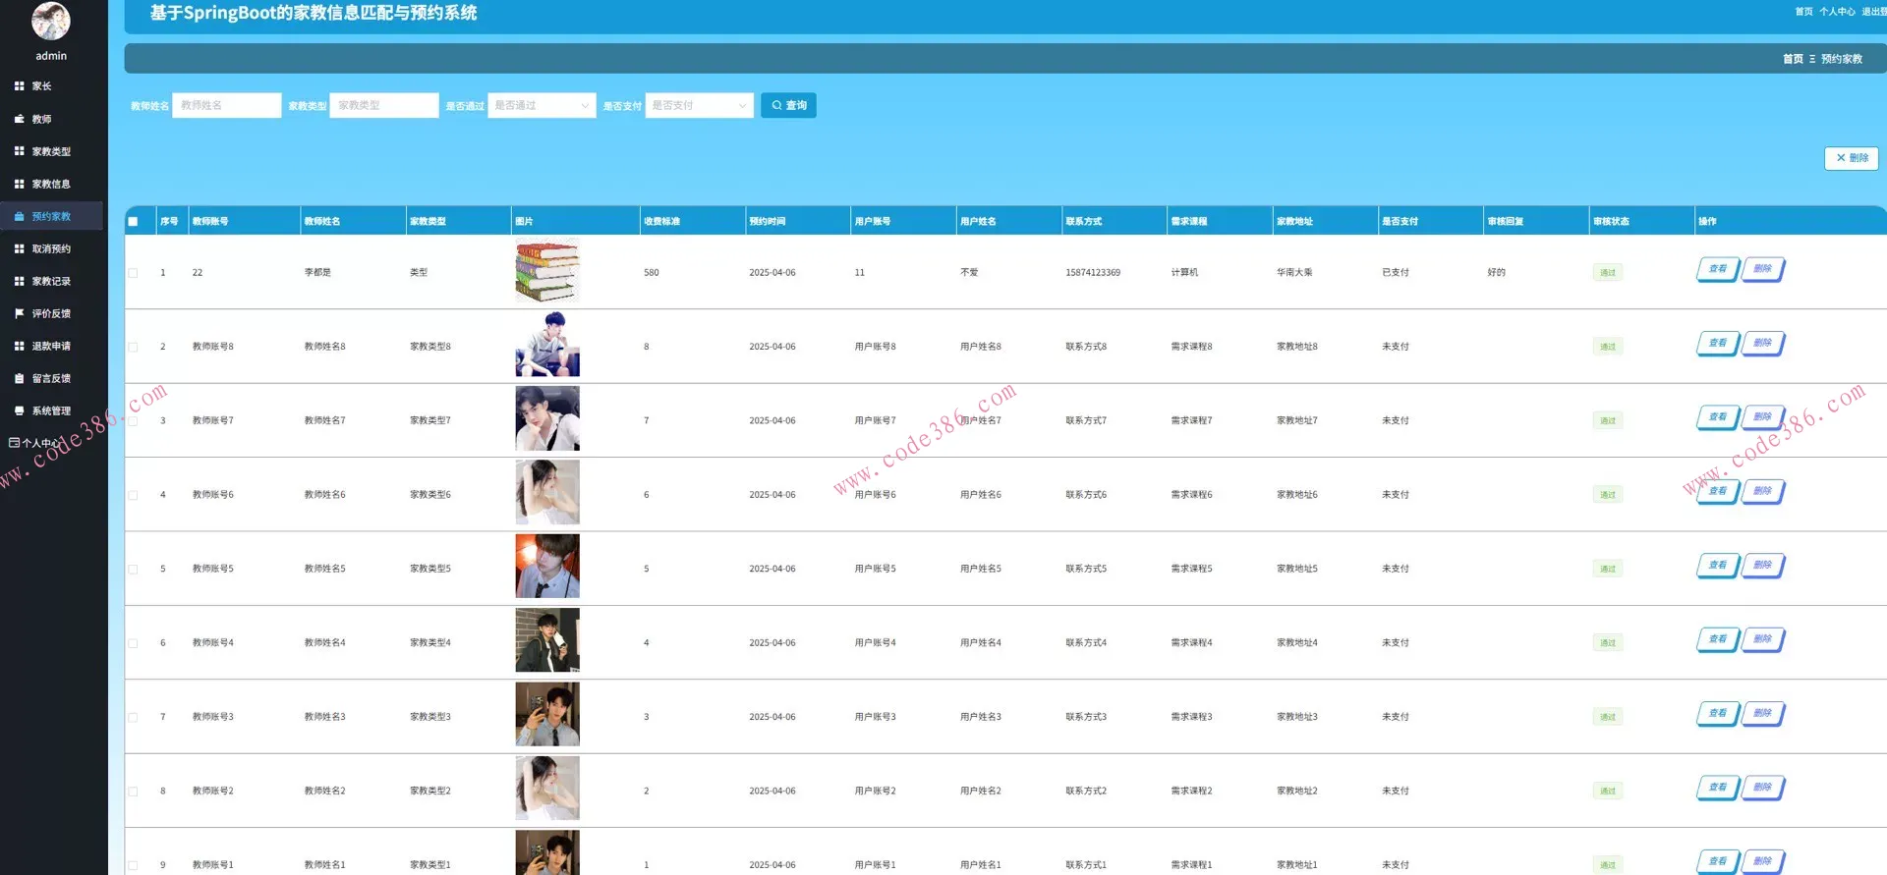Click 首页 in the breadcrumb
This screenshot has width=1887, height=875.
[x=1793, y=59]
